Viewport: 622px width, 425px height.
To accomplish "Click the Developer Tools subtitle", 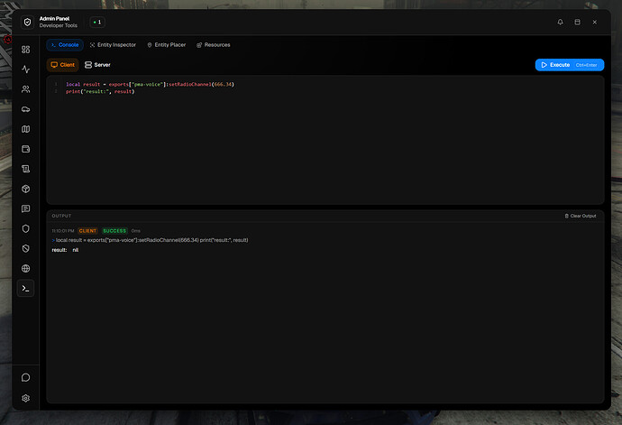I will [59, 25].
